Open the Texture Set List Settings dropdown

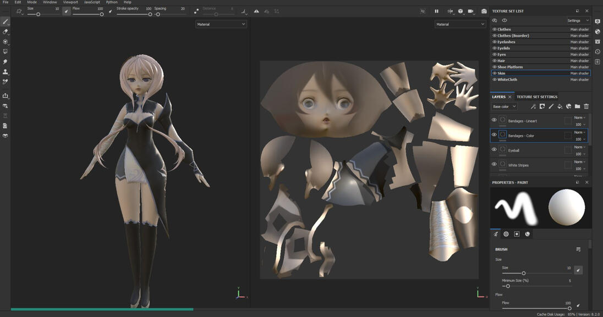tap(578, 21)
